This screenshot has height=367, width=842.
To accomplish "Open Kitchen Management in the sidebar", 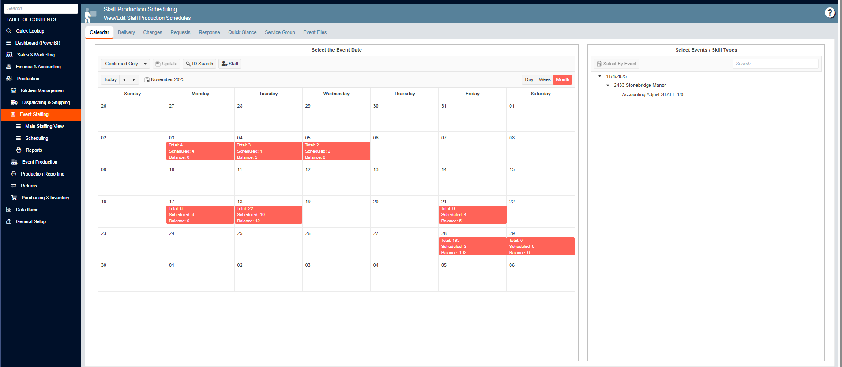I will [x=42, y=90].
